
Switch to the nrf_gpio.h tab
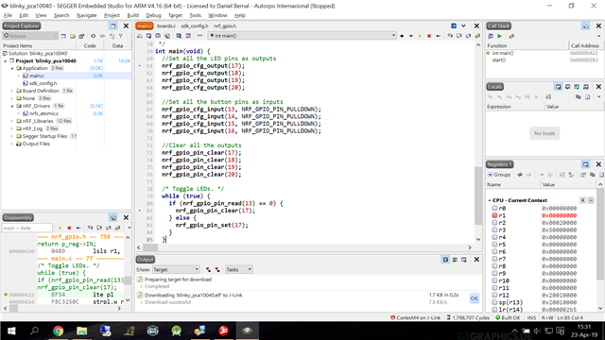click(x=225, y=26)
